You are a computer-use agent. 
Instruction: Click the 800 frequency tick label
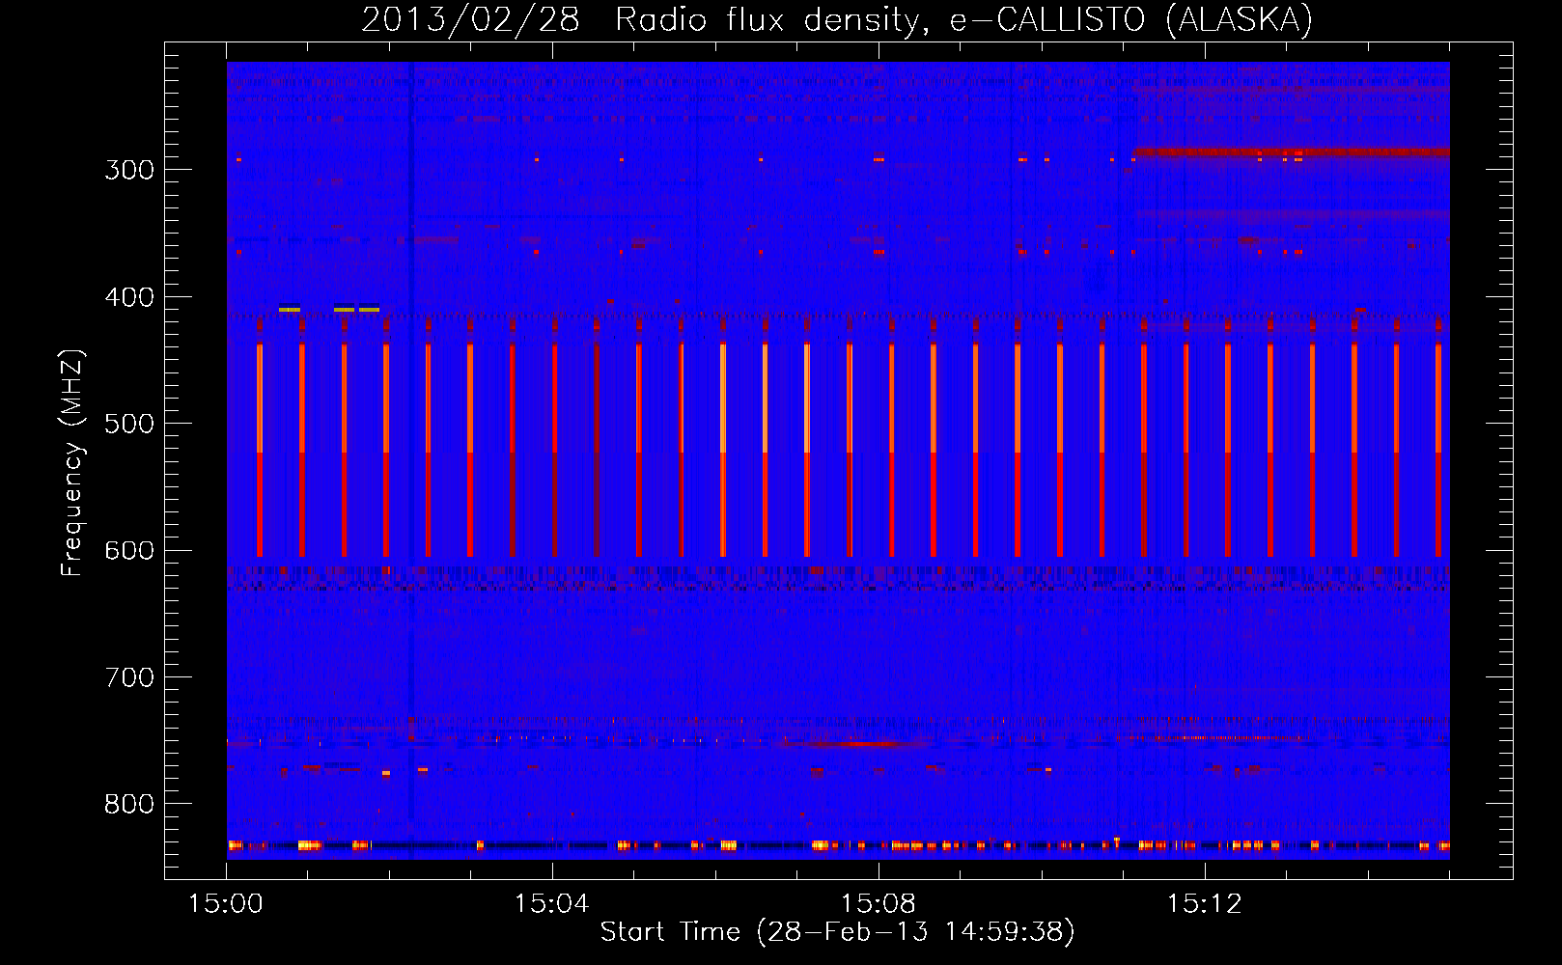pyautogui.click(x=129, y=805)
